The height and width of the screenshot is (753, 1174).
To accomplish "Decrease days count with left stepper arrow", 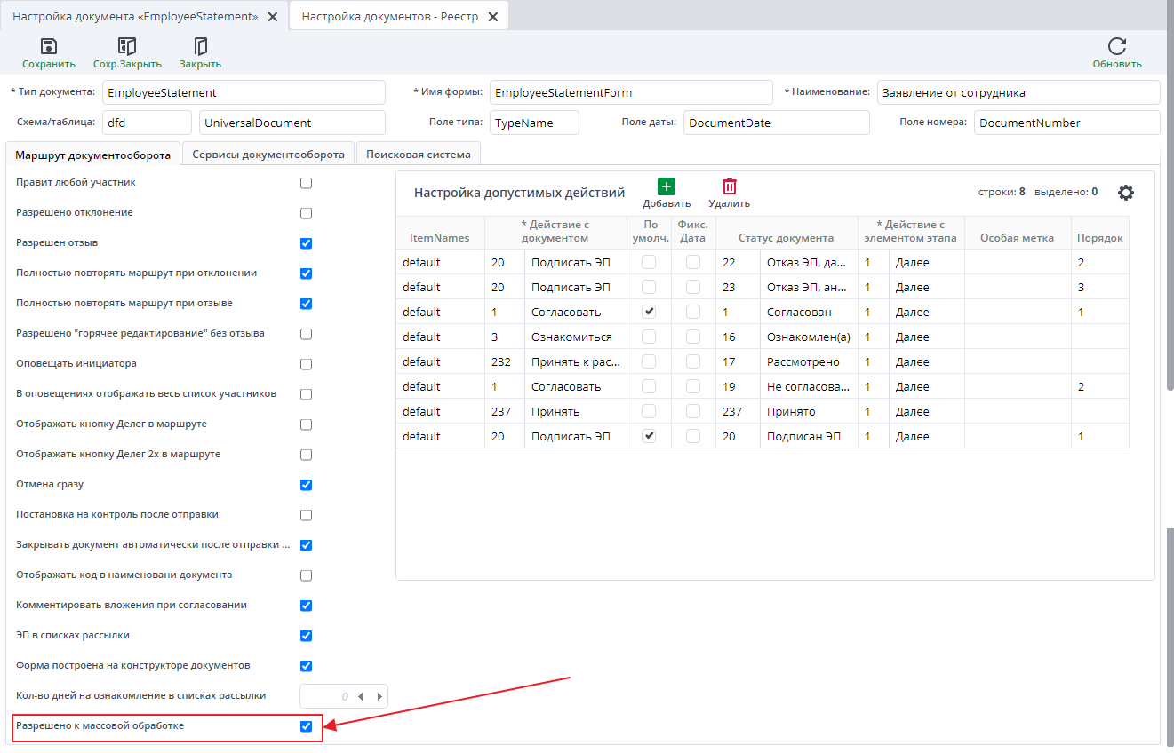I will 359,697.
